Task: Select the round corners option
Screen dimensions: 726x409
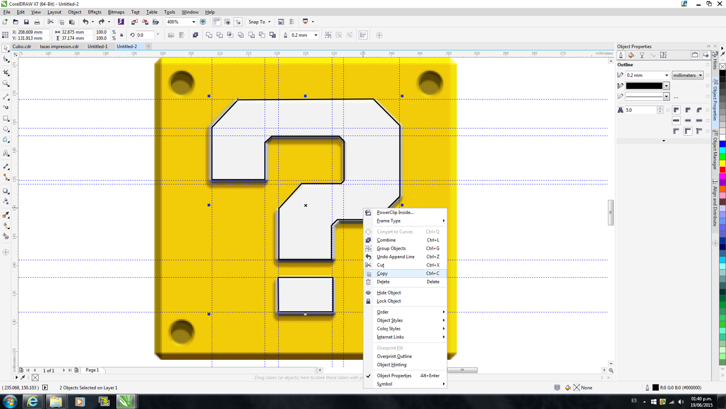Action: pos(688,110)
